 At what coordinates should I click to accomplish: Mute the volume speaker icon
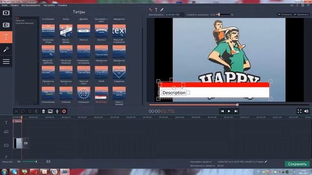[x=307, y=111]
